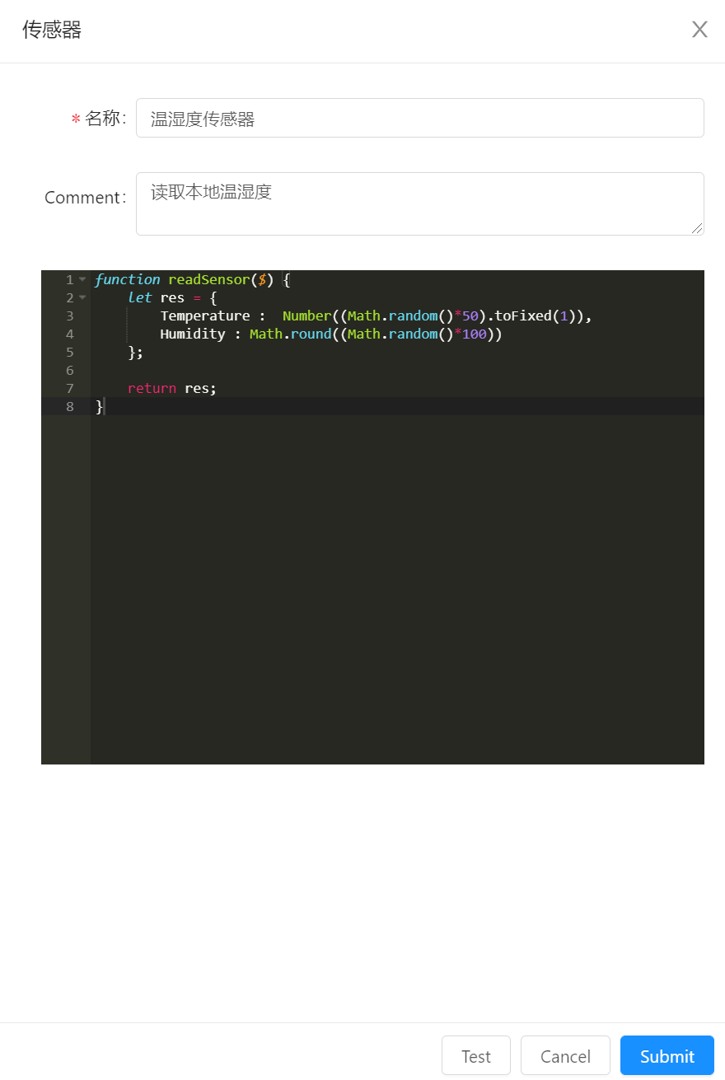
Task: Click the 传感器 dialog title
Action: point(52,30)
